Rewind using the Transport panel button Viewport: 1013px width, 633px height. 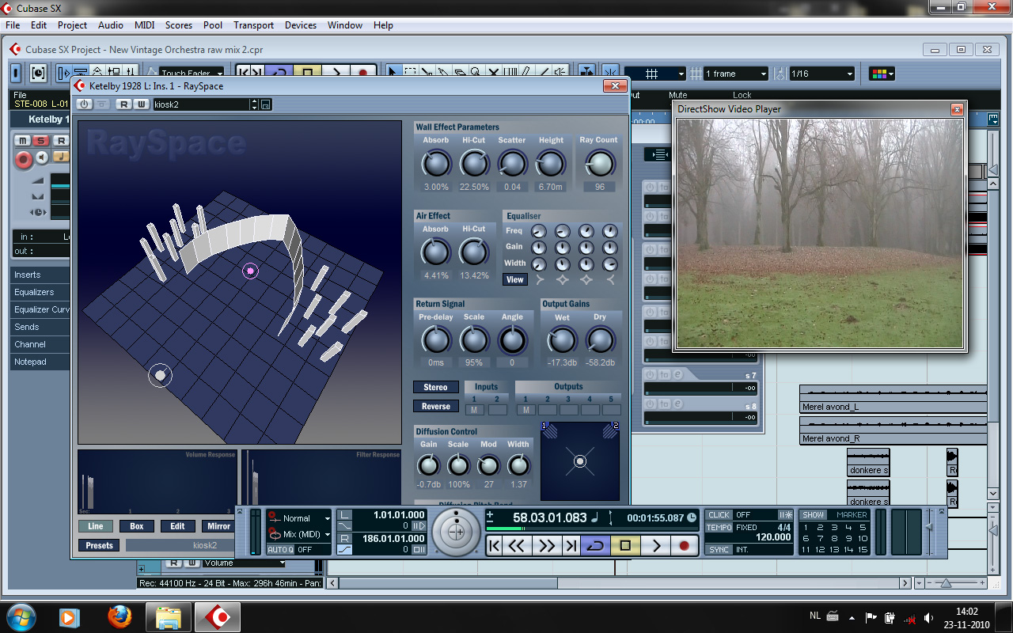point(517,545)
